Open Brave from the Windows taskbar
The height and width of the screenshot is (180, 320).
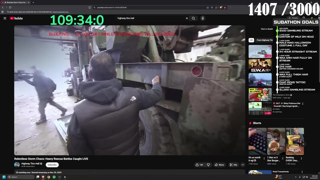pyautogui.click(x=43, y=177)
